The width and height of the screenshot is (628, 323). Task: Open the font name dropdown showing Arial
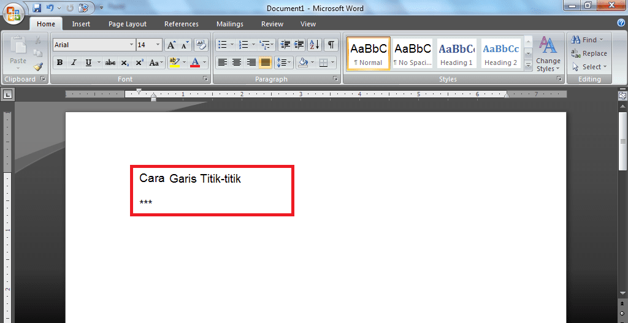click(x=131, y=45)
